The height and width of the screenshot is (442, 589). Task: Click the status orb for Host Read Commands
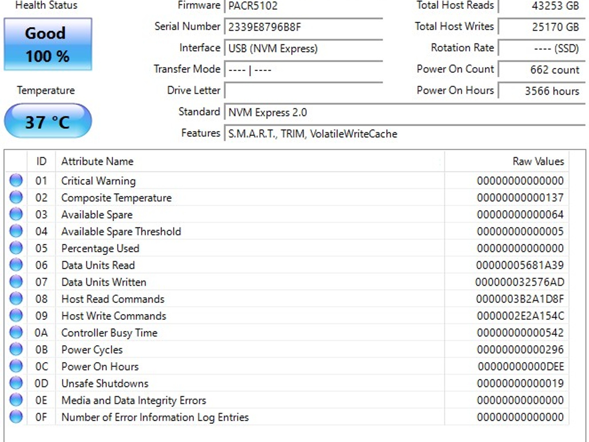coord(16,299)
